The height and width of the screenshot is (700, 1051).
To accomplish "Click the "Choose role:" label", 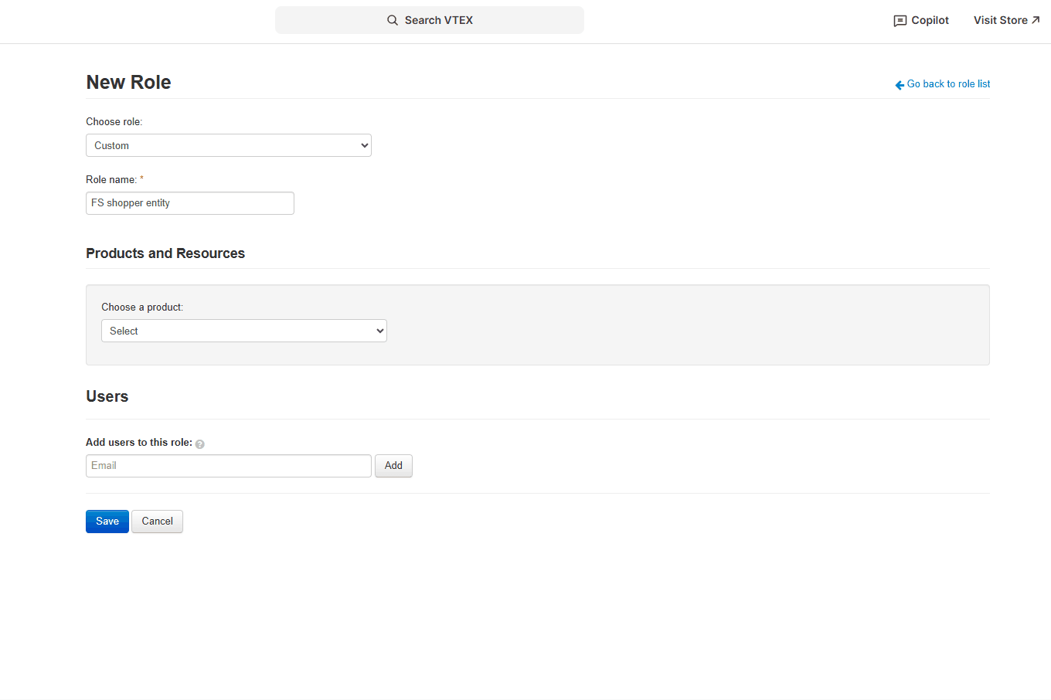I will pos(114,122).
